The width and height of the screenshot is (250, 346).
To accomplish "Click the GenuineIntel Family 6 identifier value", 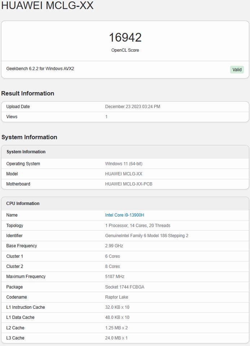I will [x=146, y=236].
